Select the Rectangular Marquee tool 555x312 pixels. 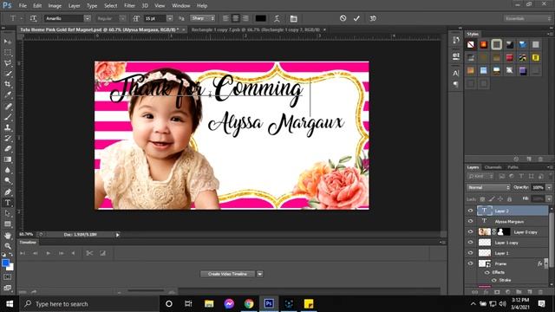(8, 52)
